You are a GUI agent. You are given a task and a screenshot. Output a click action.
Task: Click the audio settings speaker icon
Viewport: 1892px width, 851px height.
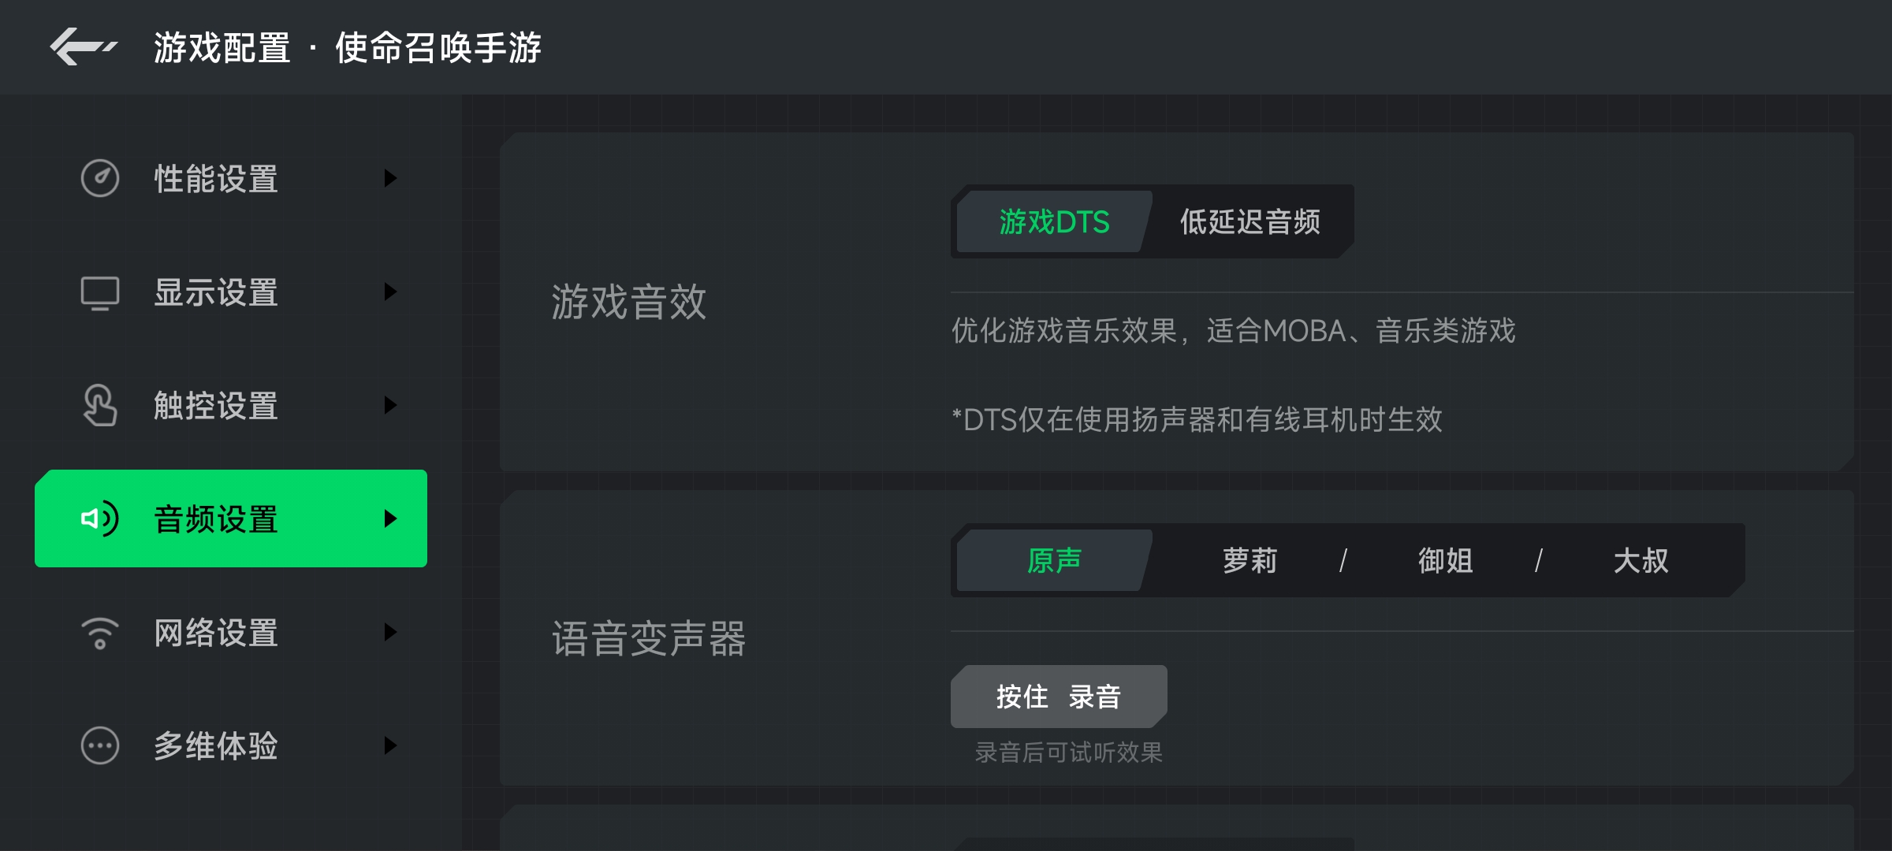tap(100, 518)
